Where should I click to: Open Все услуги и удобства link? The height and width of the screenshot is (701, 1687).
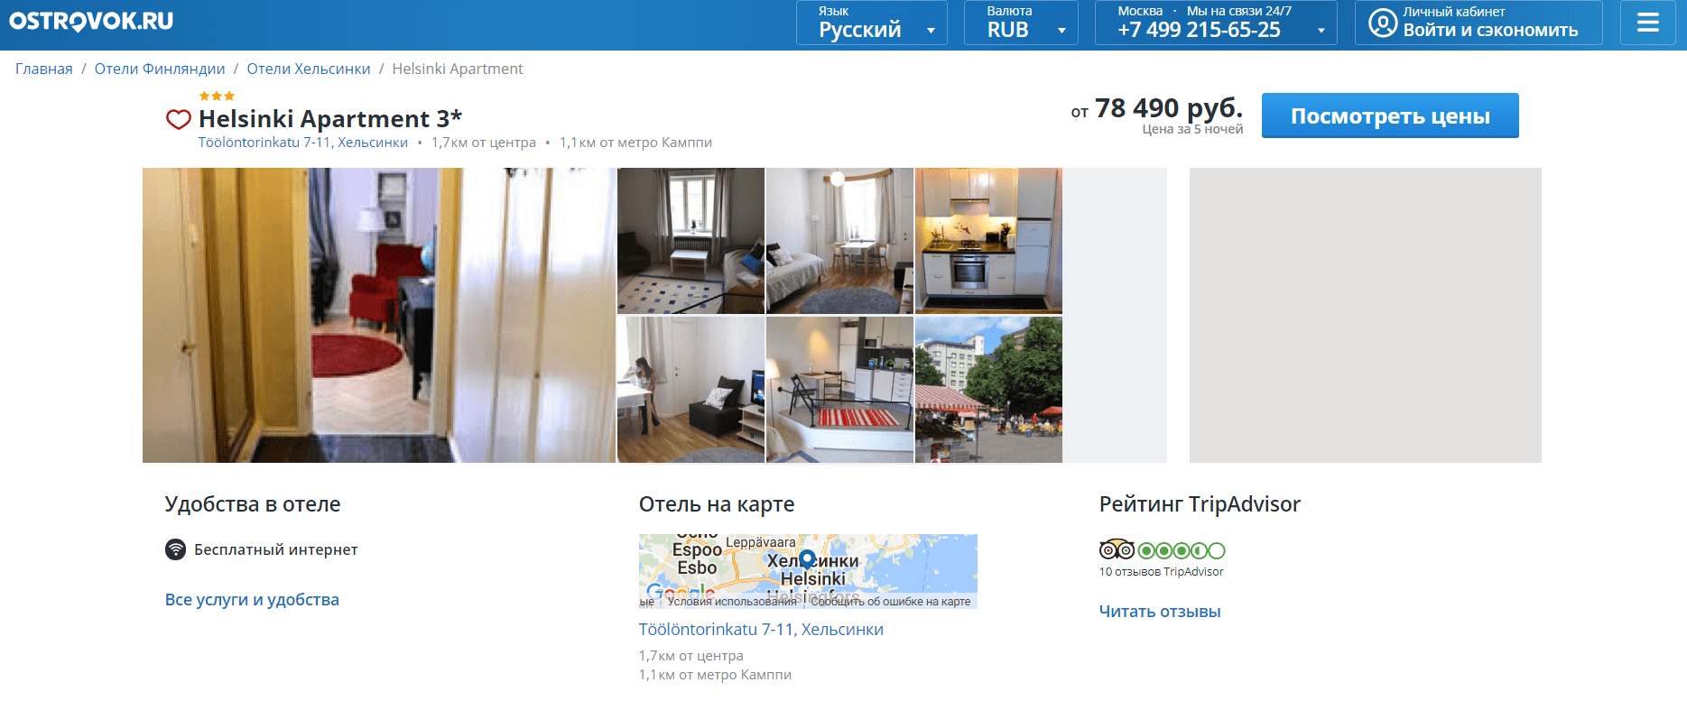click(252, 600)
